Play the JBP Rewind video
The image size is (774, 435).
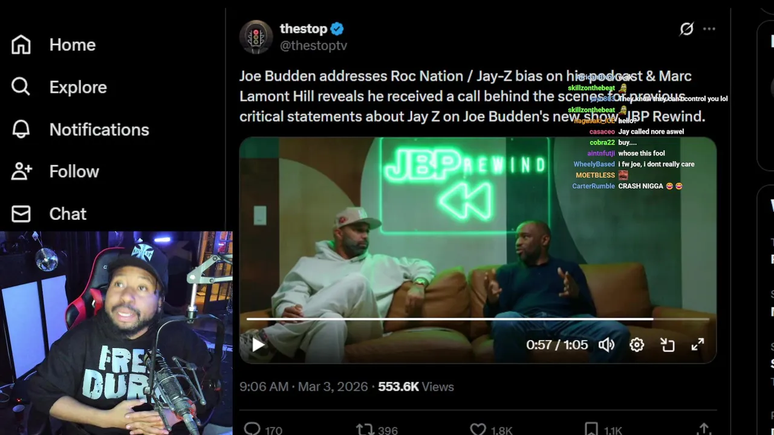(x=258, y=345)
